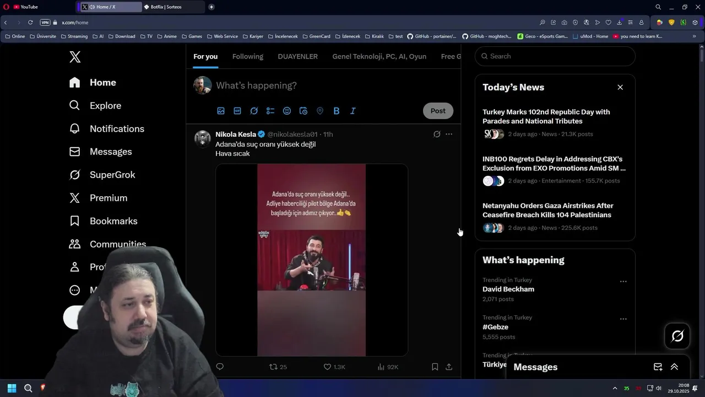
Task: Open Windows taskbar search
Action: pyautogui.click(x=28, y=388)
